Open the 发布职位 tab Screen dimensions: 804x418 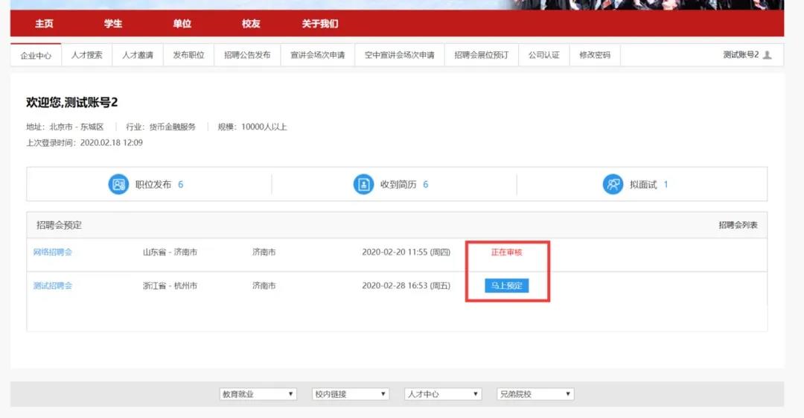pos(188,55)
